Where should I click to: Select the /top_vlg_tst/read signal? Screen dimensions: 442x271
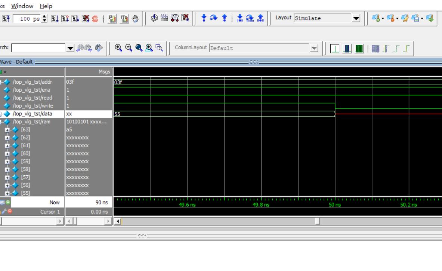(32, 98)
